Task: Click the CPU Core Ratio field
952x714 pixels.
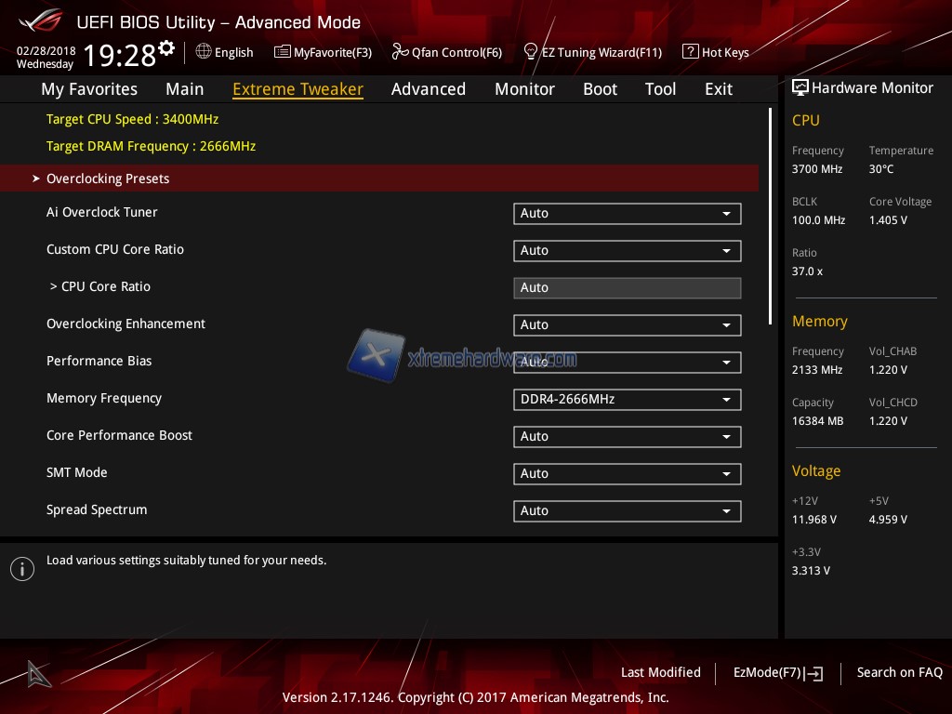Action: coord(627,288)
